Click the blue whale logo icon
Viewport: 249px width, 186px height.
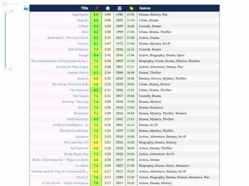click(26, 8)
